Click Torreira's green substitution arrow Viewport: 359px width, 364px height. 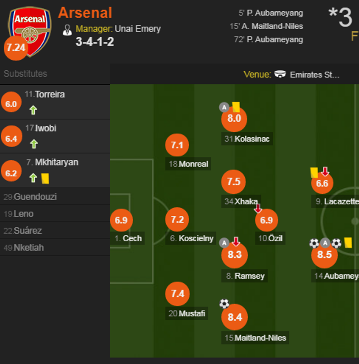click(x=33, y=110)
